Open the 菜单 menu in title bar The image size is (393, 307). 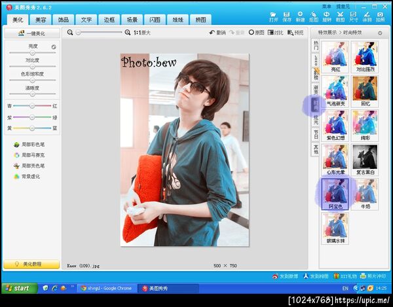[x=327, y=7]
